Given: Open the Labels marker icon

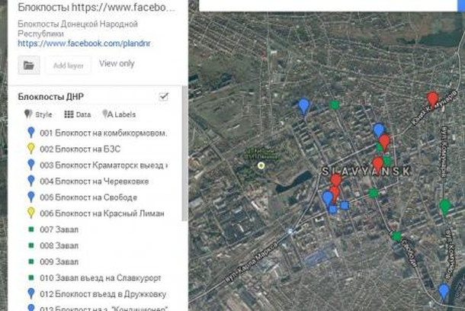Looking at the screenshot, I should point(119,114).
